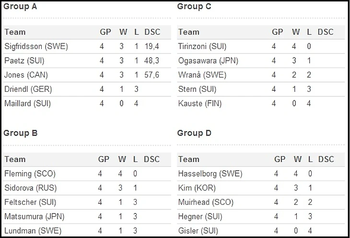Select the Paetz (SUI) row entry
Screen dimensions: 350x238
[24, 61]
